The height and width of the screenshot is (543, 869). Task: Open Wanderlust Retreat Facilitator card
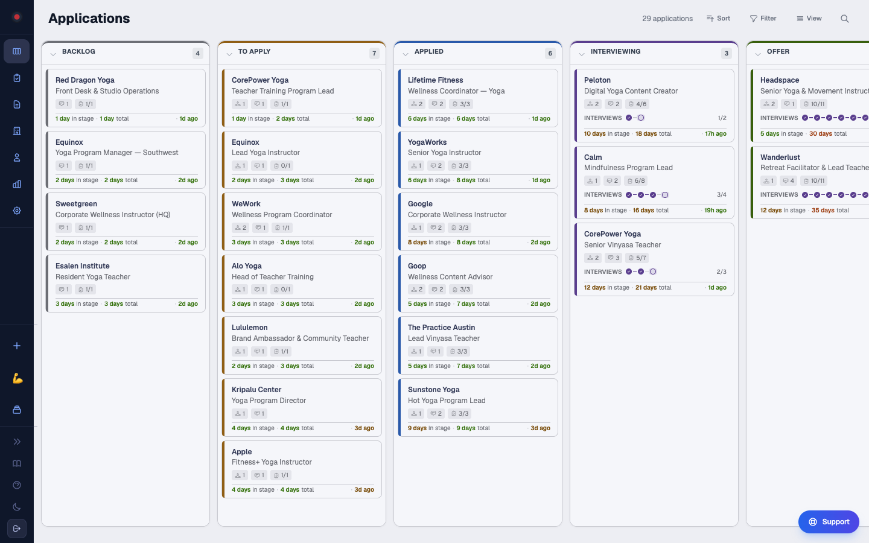click(810, 182)
